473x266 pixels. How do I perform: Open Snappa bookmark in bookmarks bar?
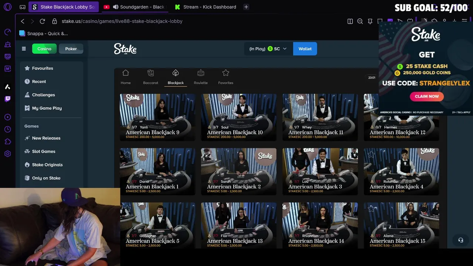[x=43, y=34]
